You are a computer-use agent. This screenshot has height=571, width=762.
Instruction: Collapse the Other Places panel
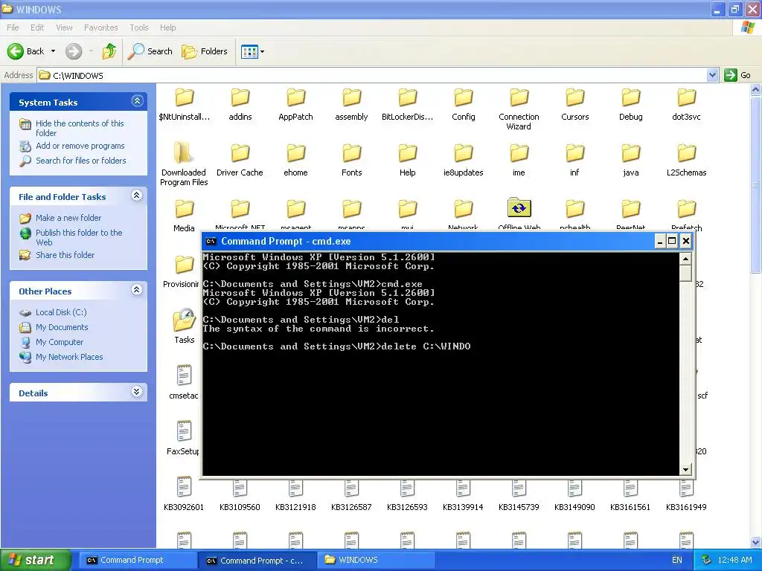coord(137,290)
